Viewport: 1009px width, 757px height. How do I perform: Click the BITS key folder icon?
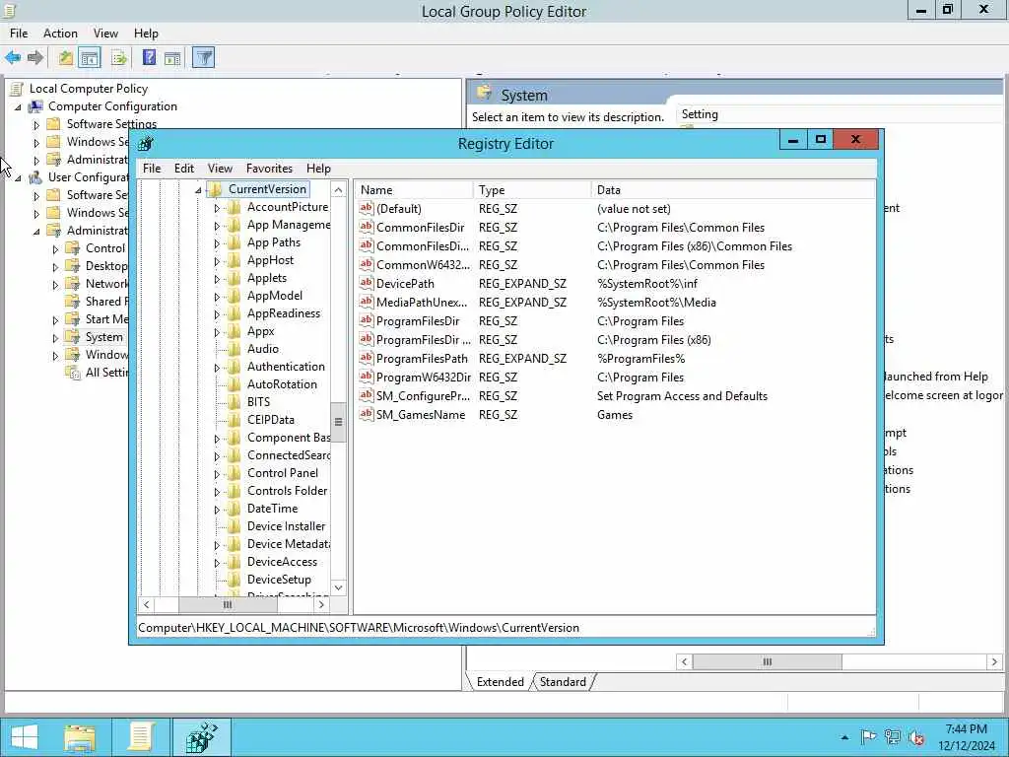point(235,402)
